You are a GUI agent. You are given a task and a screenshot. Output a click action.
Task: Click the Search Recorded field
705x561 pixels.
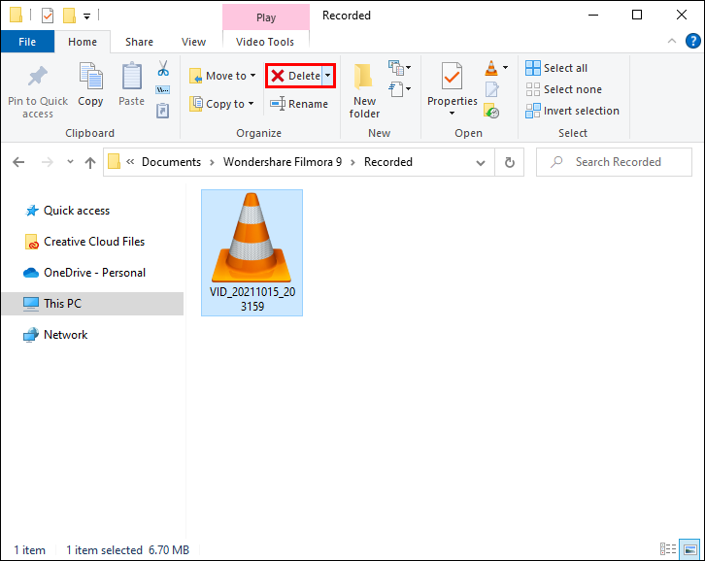614,162
